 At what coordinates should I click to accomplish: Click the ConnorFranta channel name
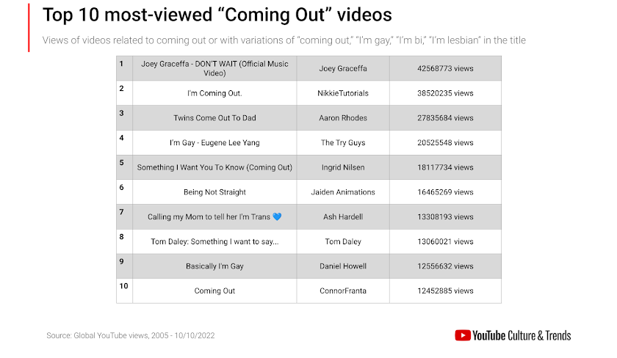[x=343, y=291]
